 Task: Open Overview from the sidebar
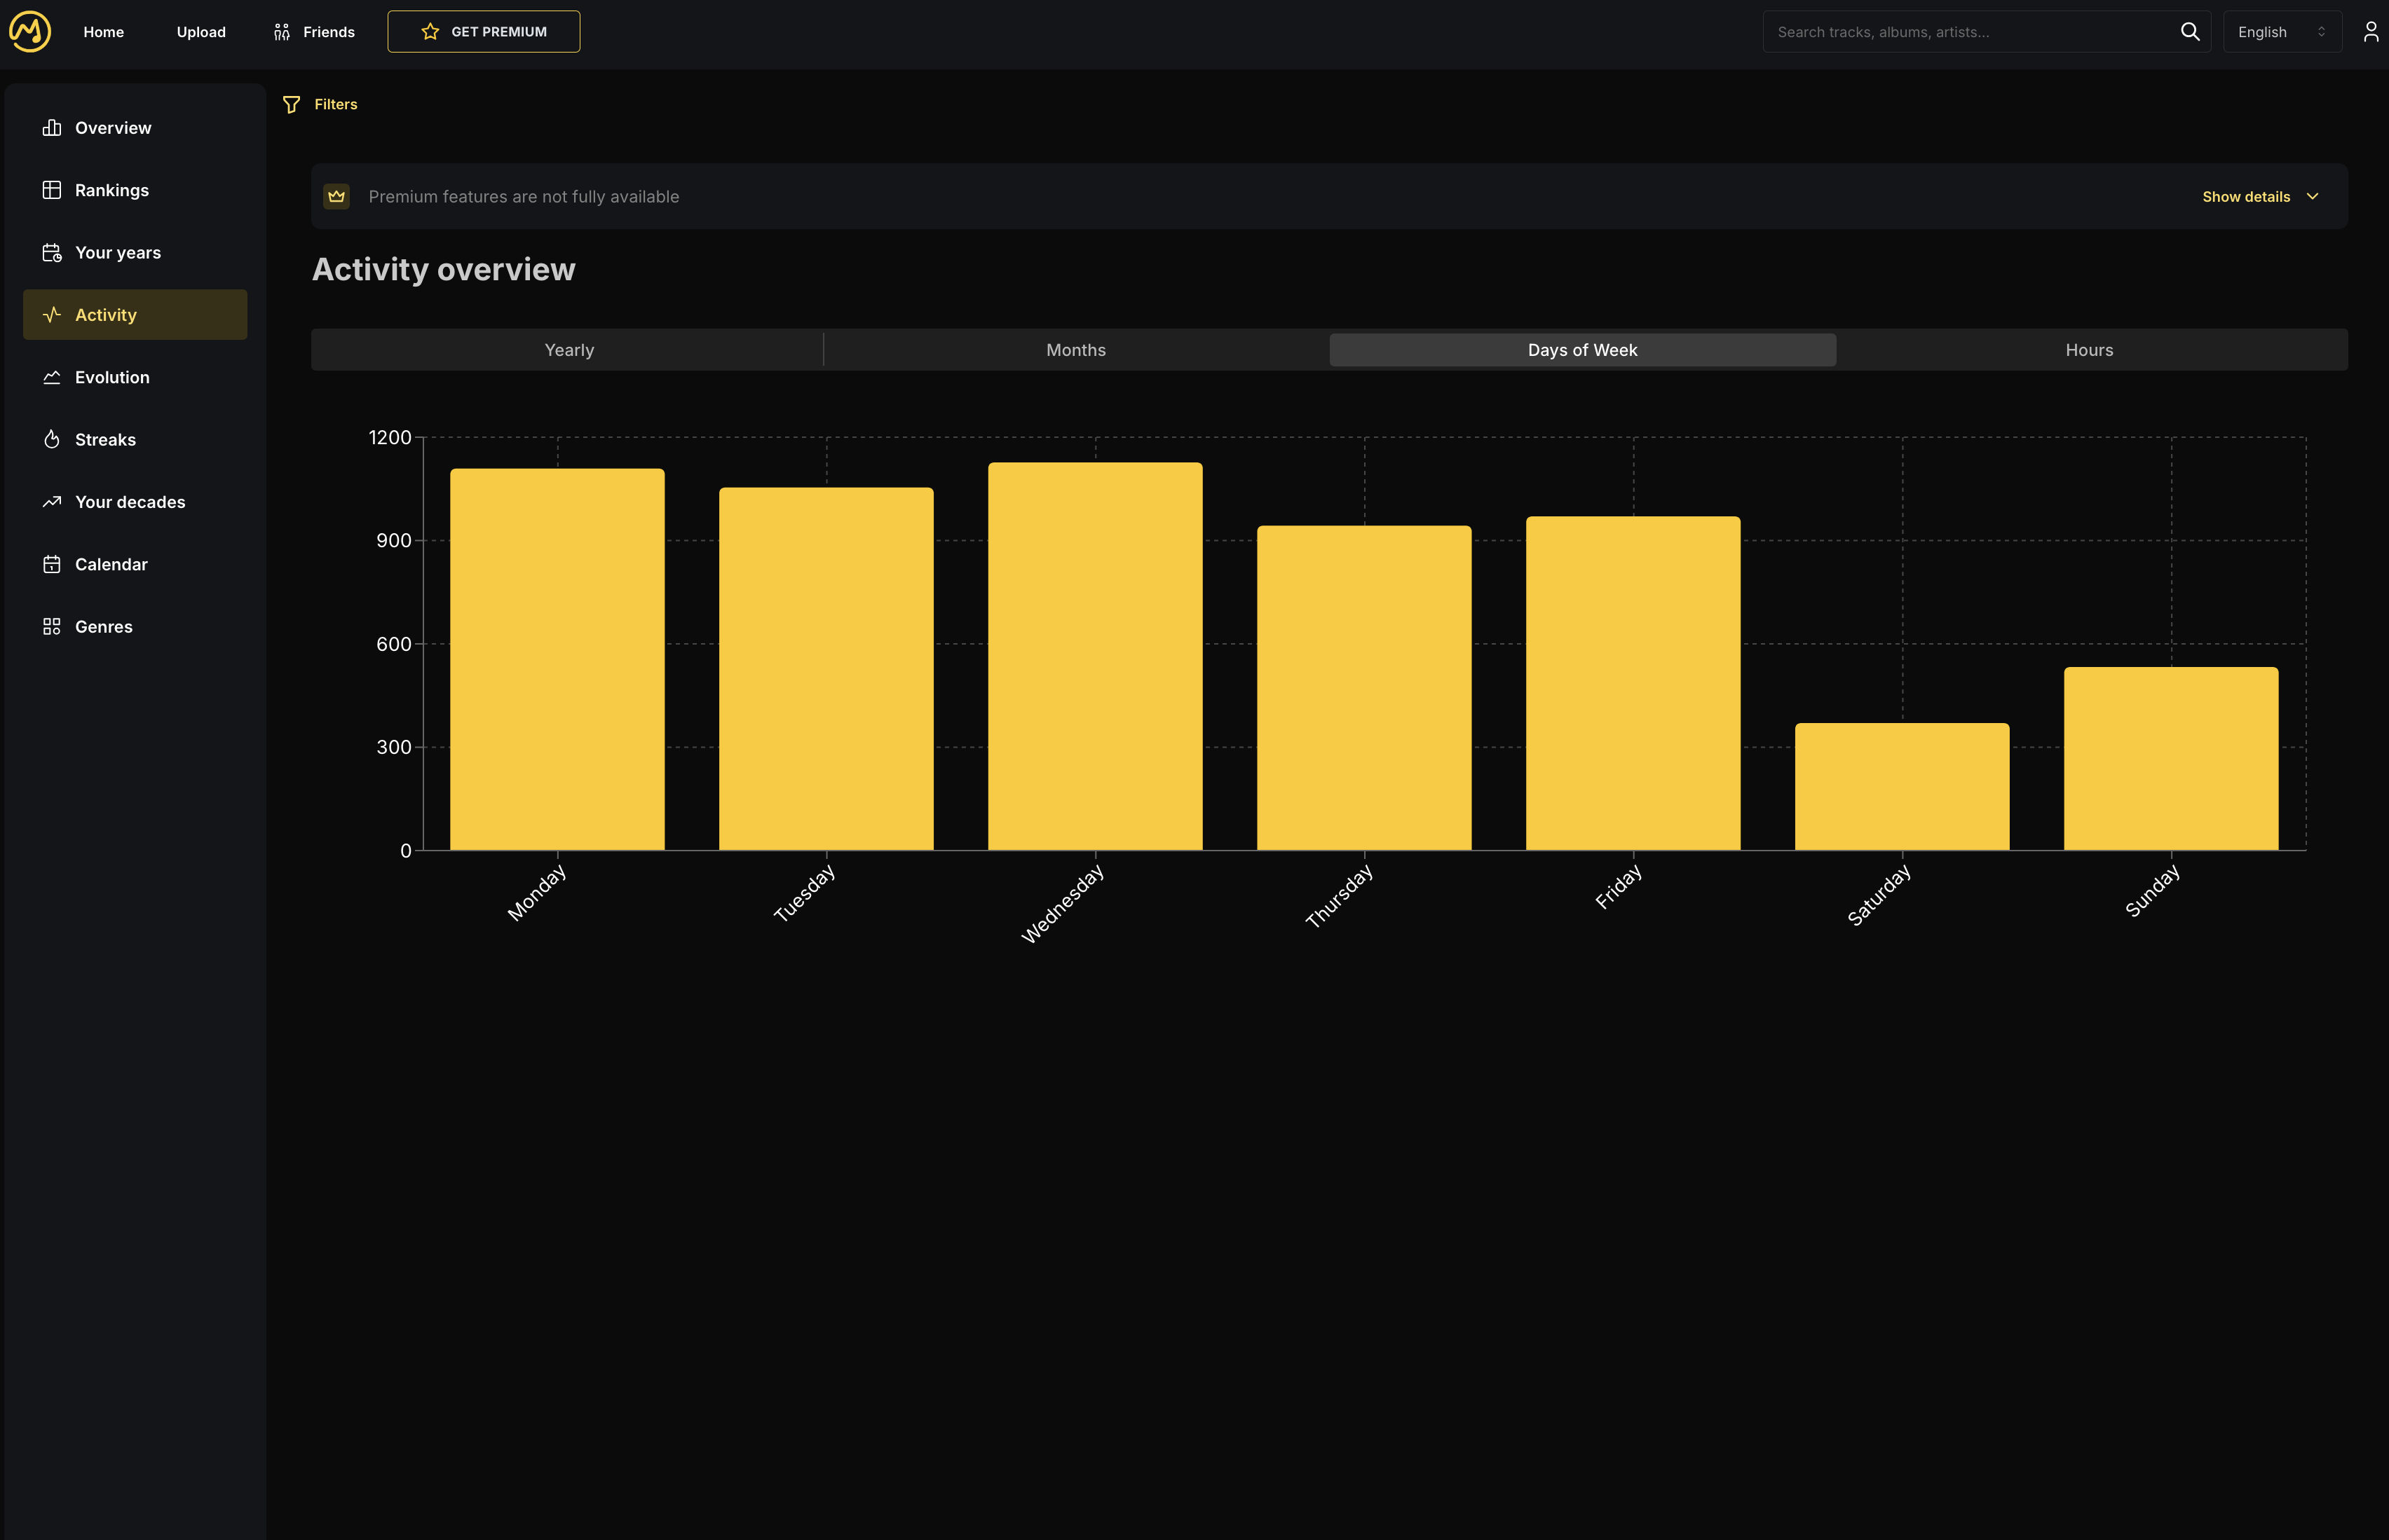pos(113,128)
